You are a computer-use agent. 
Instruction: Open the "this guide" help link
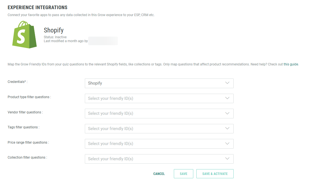click(x=291, y=64)
